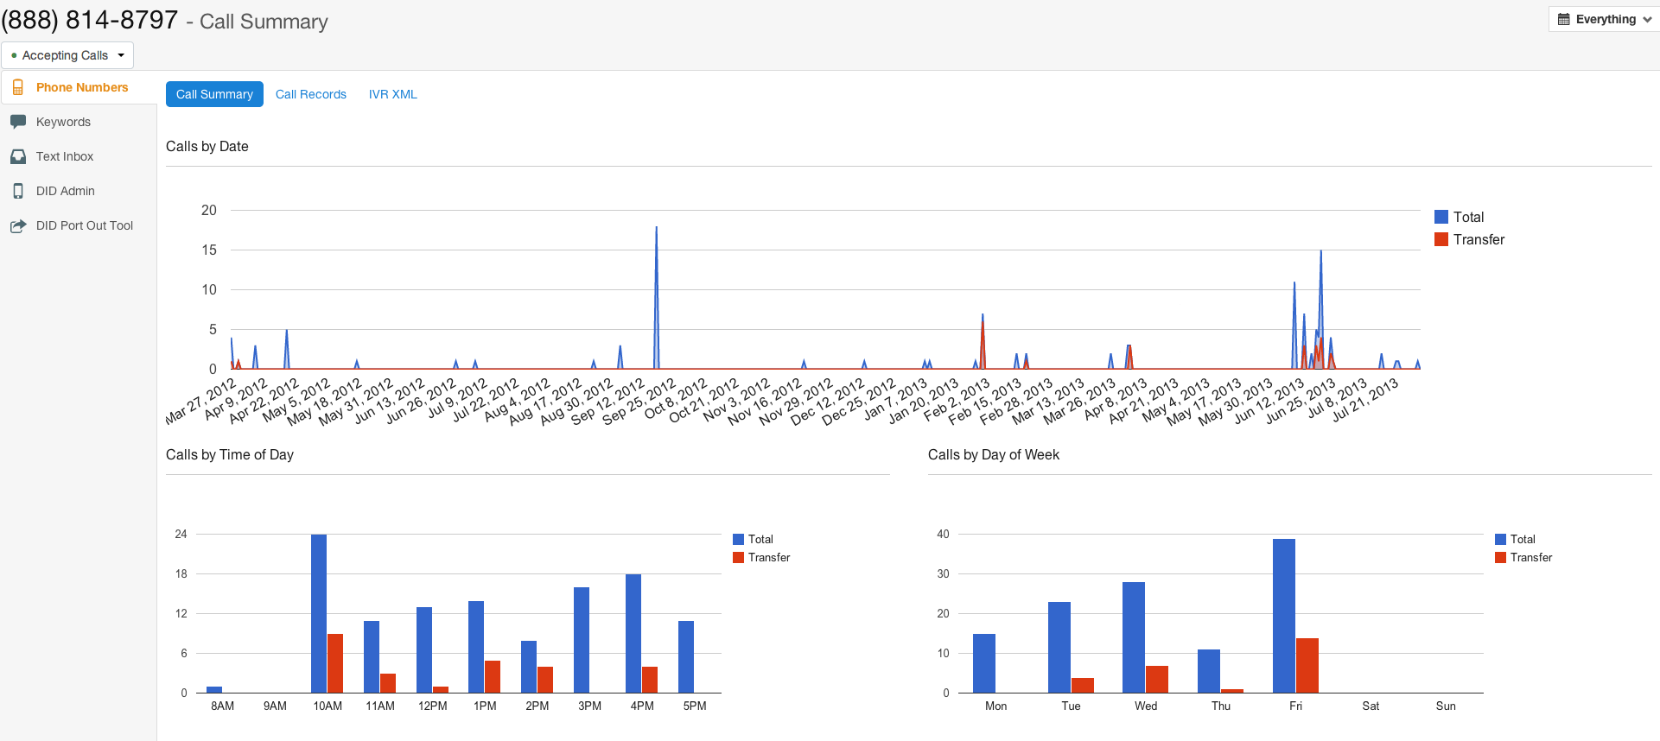
Task: Click the Keywords speech bubble icon
Action: (18, 122)
